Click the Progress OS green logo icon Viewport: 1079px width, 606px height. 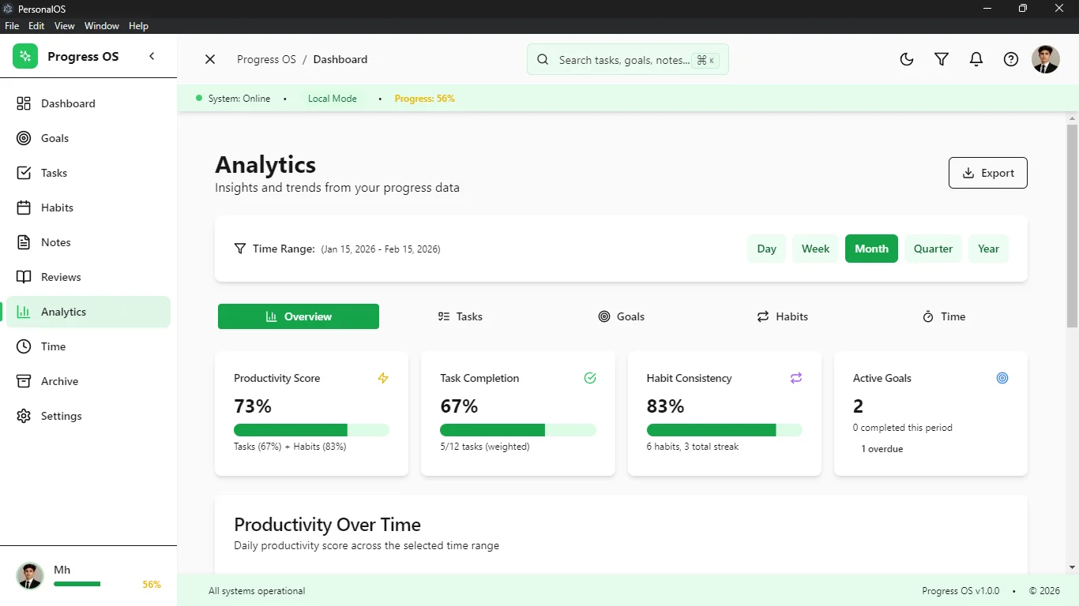25,56
